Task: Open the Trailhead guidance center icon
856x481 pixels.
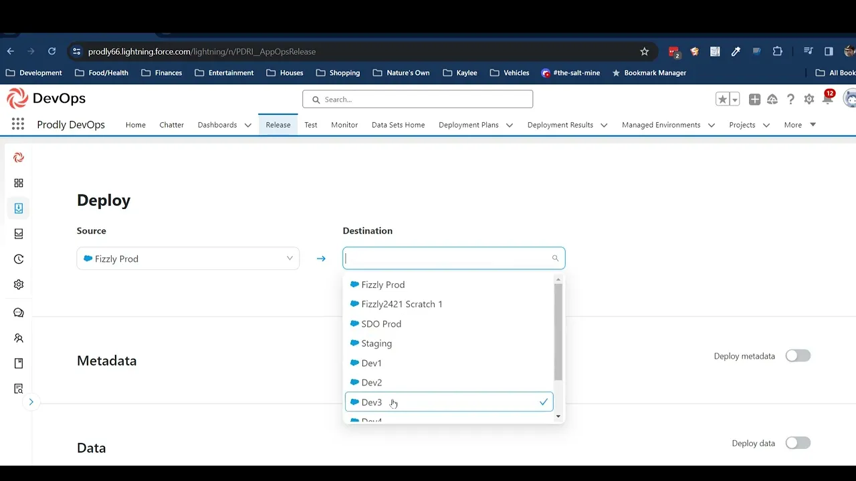Action: point(772,100)
